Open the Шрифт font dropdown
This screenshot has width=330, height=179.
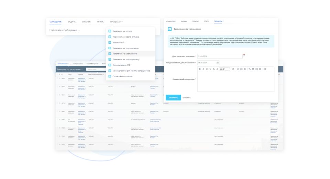(x=224, y=69)
